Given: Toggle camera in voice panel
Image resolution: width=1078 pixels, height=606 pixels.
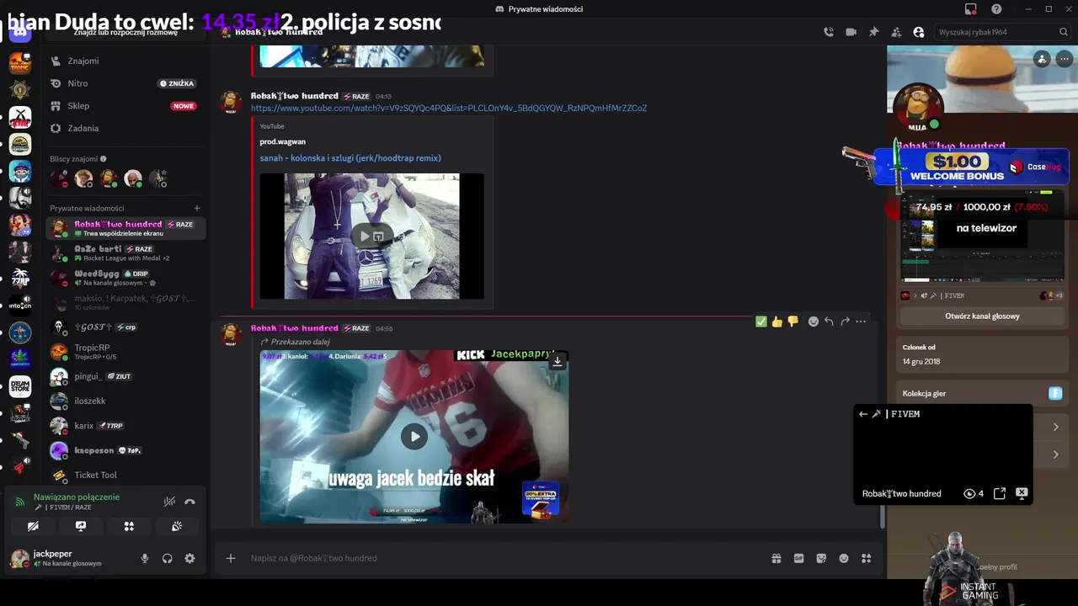Looking at the screenshot, I should coord(33,526).
